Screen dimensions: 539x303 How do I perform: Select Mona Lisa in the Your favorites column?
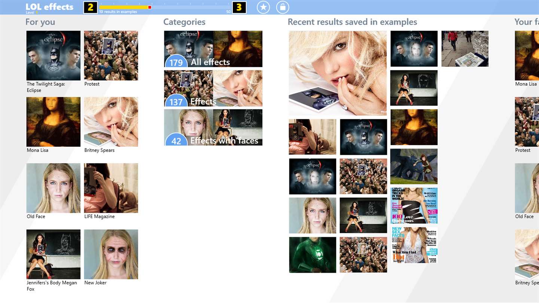click(527, 55)
